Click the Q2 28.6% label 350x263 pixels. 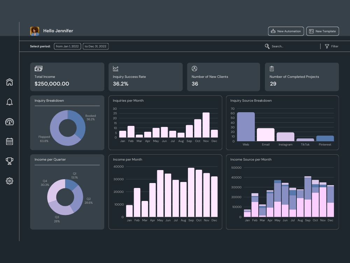[89, 201]
